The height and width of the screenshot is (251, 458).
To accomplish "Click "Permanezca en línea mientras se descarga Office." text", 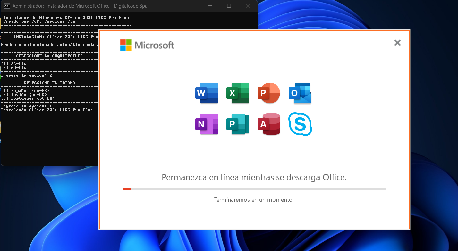I will (254, 177).
